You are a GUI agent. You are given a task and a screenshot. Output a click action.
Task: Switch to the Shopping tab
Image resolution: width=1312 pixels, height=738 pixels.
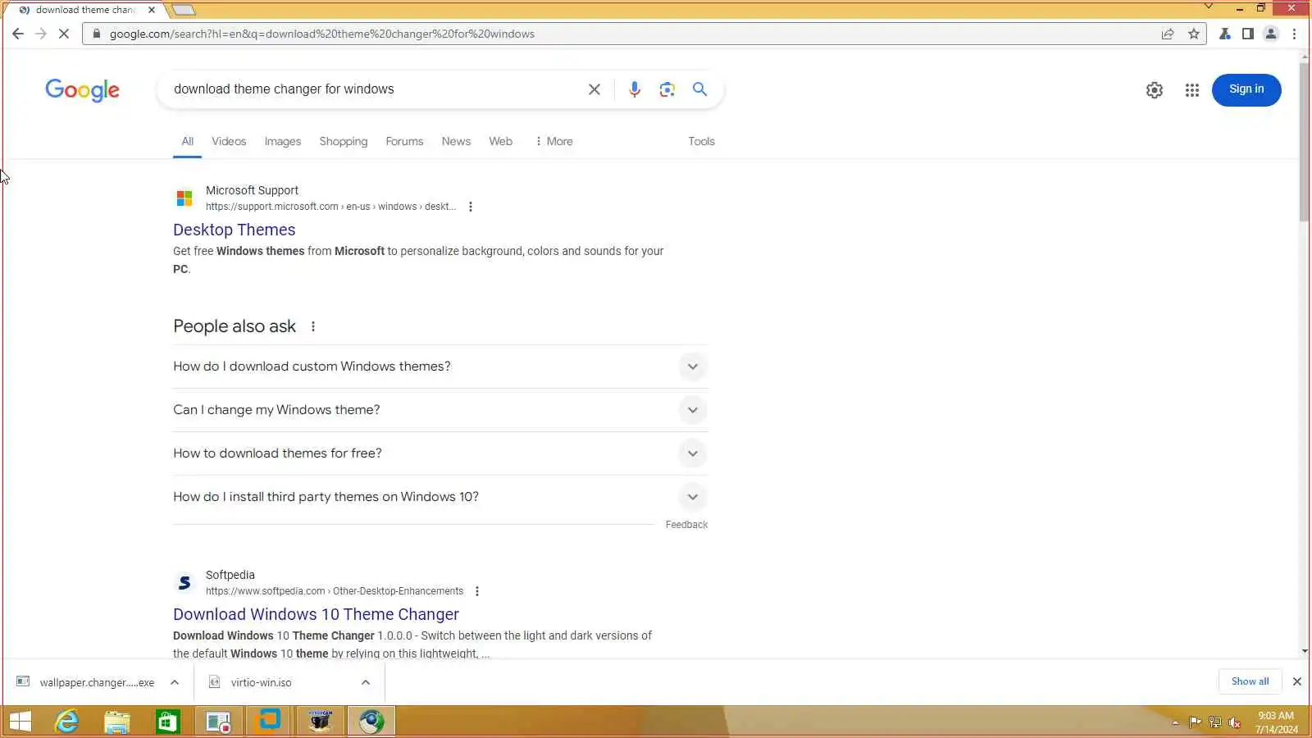pos(344,141)
